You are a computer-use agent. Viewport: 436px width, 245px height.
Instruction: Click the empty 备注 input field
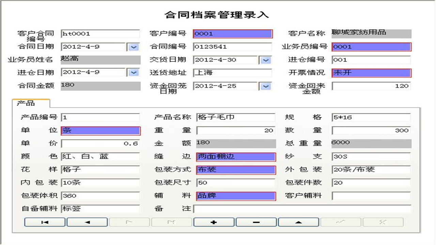(x=301, y=208)
